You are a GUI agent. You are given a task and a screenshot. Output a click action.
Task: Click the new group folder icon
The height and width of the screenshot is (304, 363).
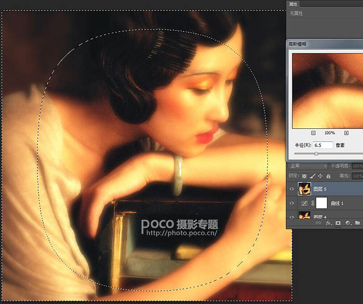tap(357, 222)
